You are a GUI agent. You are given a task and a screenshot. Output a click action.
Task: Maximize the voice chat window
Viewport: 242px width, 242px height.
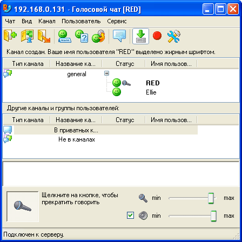click(220, 9)
